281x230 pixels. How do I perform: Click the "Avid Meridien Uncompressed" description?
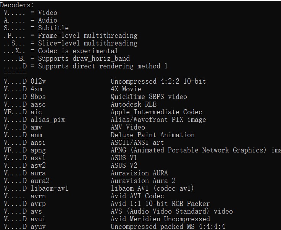tap(160, 219)
